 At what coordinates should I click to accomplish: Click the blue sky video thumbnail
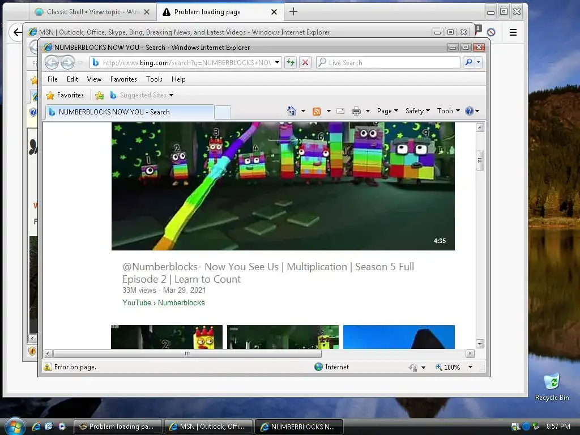click(399, 337)
